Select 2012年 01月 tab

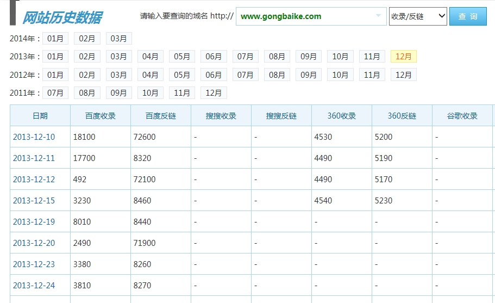point(55,75)
